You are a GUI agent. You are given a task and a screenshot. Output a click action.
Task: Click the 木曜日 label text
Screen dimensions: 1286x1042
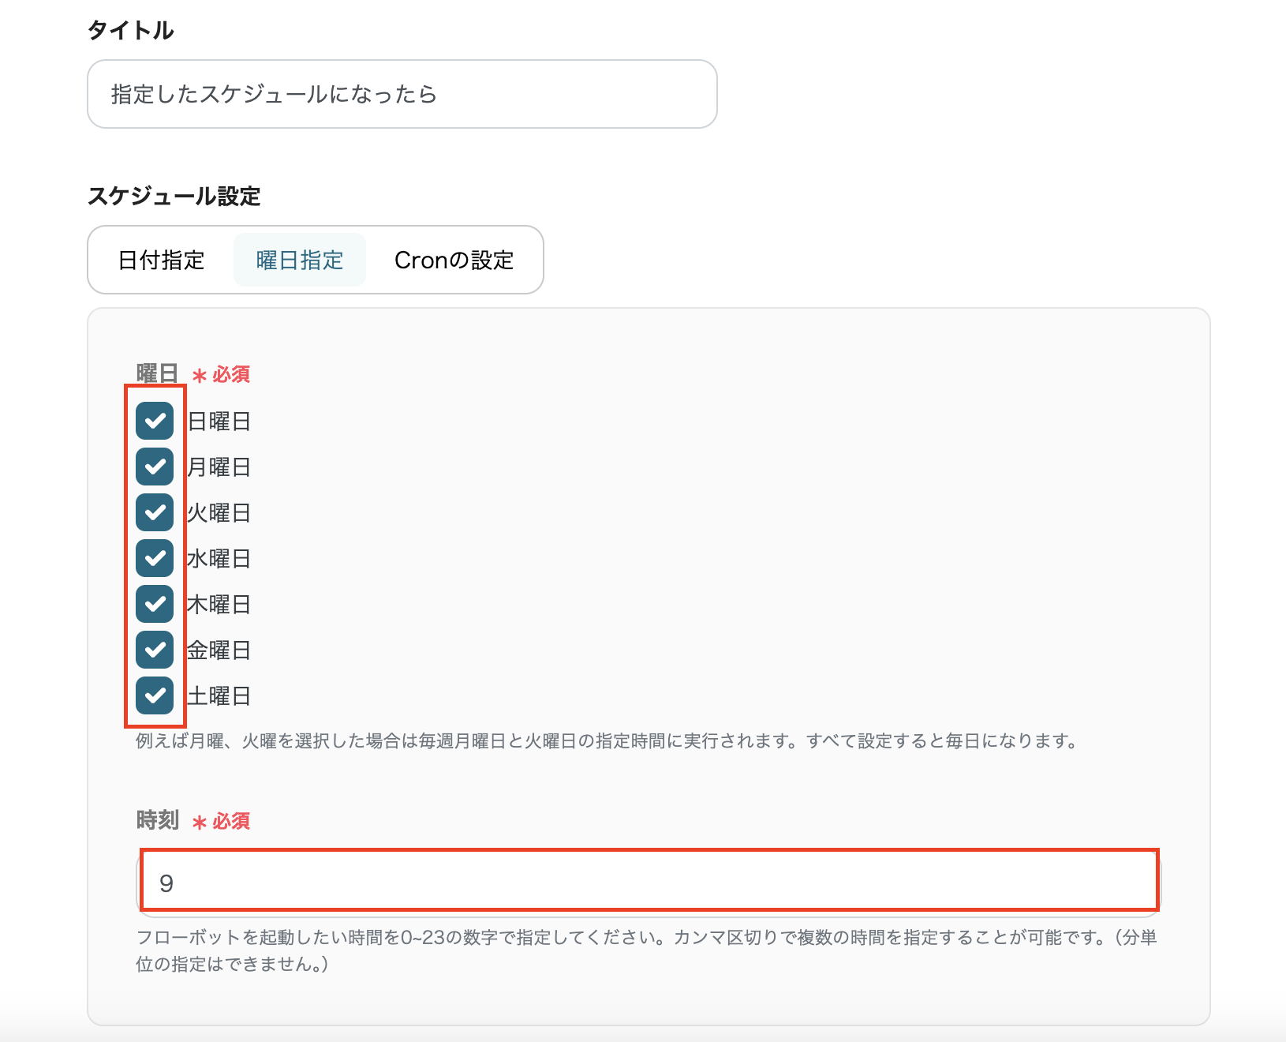coord(219,605)
